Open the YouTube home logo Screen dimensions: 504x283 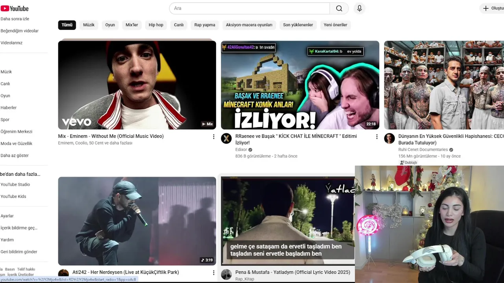[15, 8]
